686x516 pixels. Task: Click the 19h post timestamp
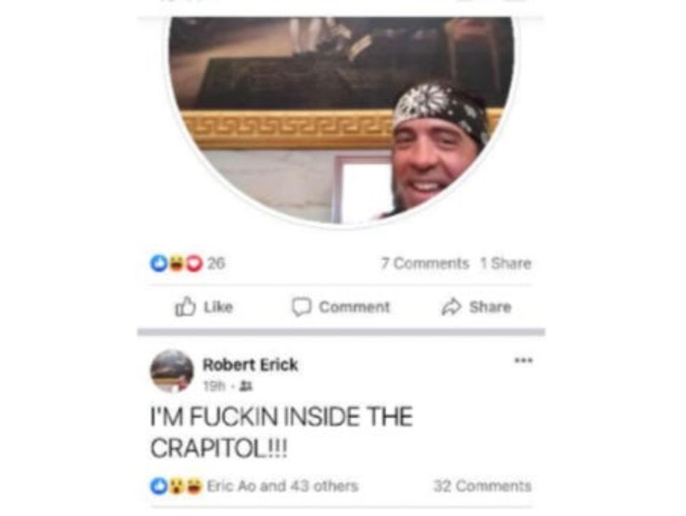pyautogui.click(x=214, y=386)
